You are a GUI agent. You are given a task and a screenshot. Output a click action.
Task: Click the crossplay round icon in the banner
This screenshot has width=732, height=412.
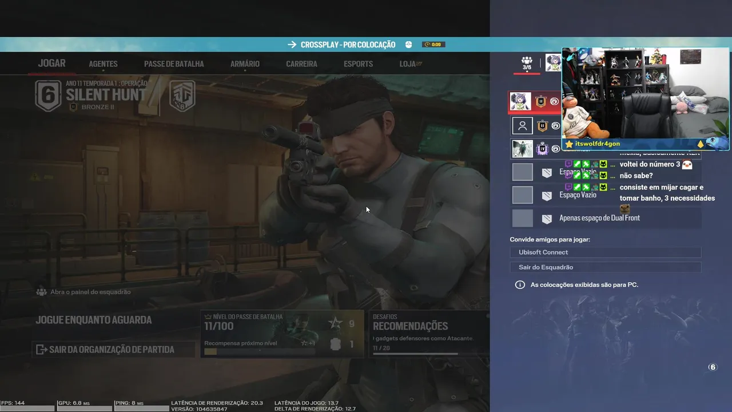click(408, 45)
